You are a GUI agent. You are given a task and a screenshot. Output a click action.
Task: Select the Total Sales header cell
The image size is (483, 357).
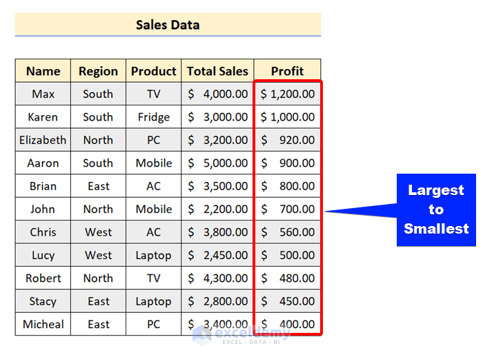pos(217,71)
